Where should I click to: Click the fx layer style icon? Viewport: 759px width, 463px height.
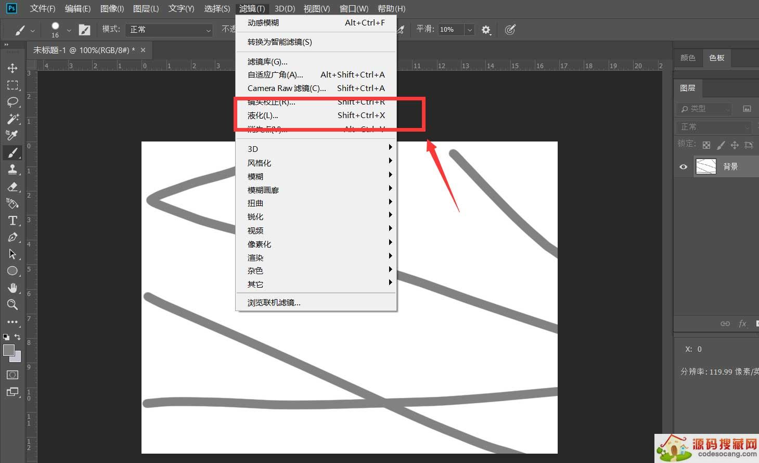click(x=742, y=324)
